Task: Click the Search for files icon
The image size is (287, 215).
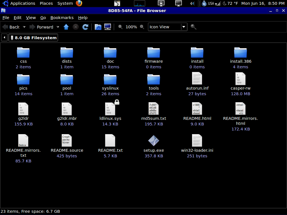Action: point(193,27)
